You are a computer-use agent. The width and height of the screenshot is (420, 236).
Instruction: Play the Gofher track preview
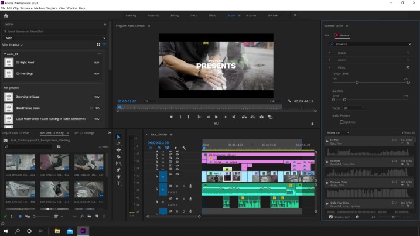pyautogui.click(x=328, y=141)
